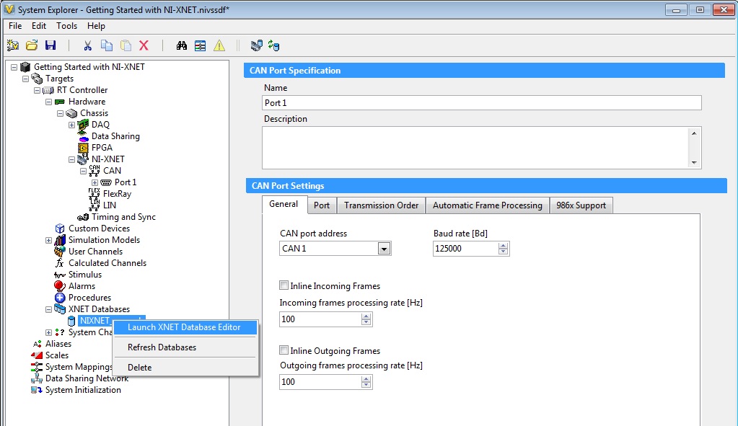The image size is (738, 426).
Task: Open the Tools menu
Action: [x=67, y=26]
